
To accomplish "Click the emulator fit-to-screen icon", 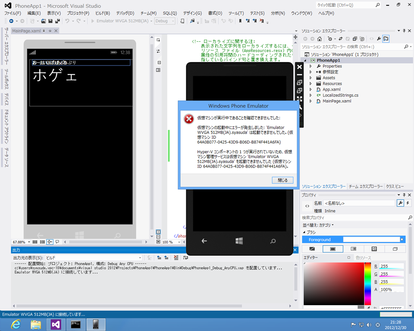I will pos(299,98).
